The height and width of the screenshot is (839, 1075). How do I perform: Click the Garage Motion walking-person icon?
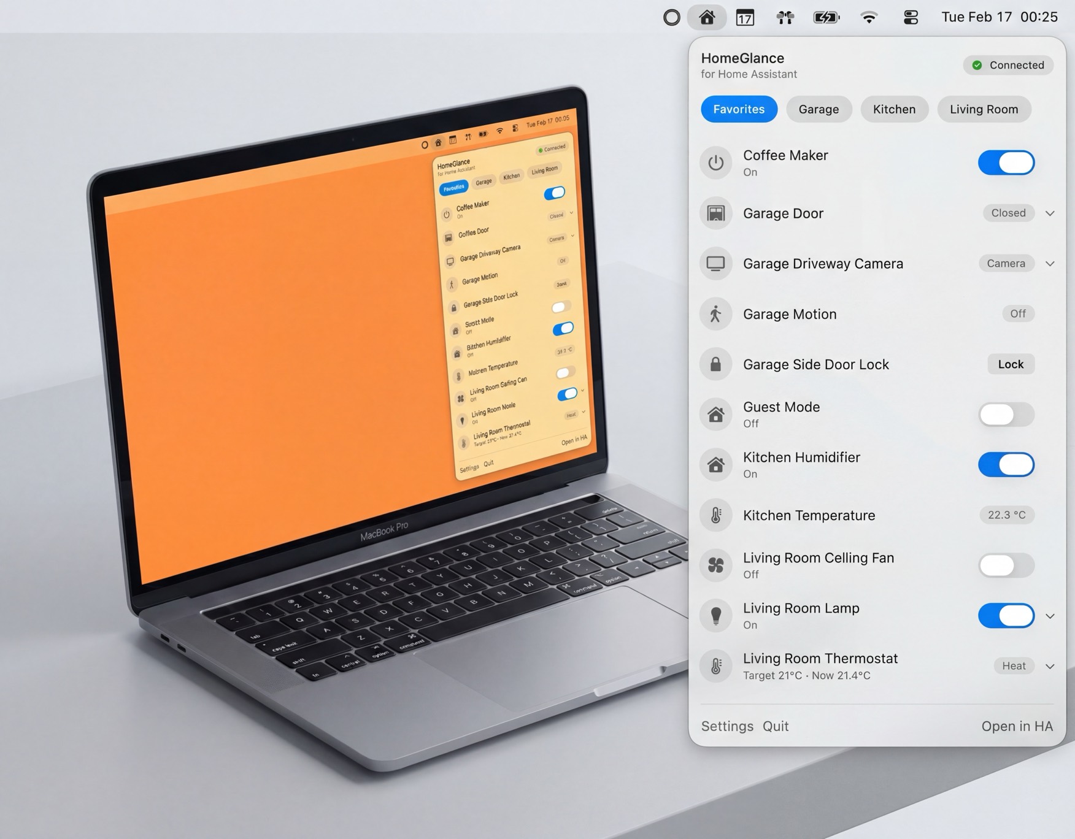pyautogui.click(x=715, y=313)
